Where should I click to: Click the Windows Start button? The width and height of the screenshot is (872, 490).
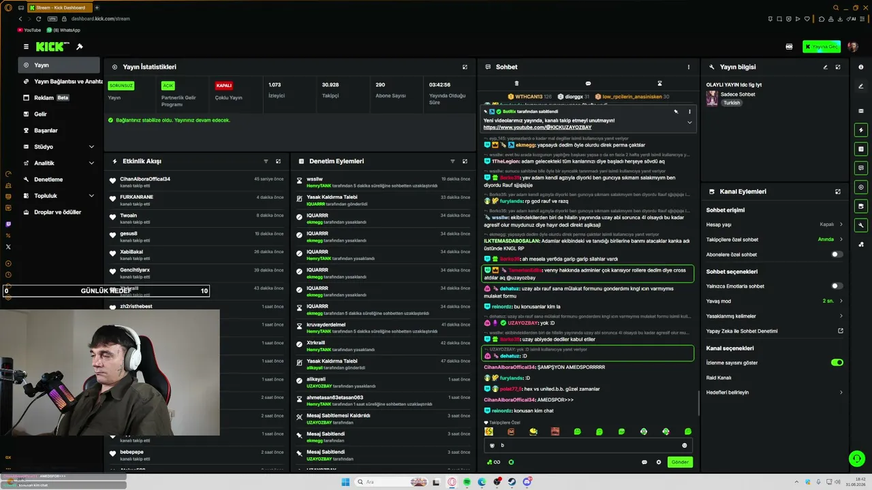click(x=345, y=482)
